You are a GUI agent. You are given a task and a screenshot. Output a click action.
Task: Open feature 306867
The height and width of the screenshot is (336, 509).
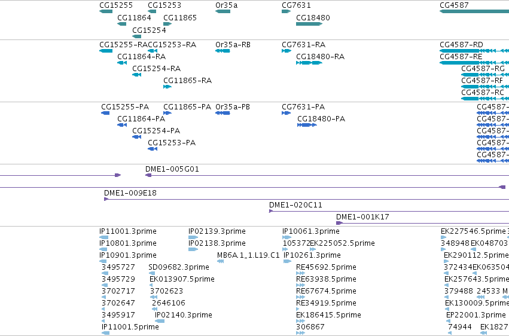[x=310, y=327]
